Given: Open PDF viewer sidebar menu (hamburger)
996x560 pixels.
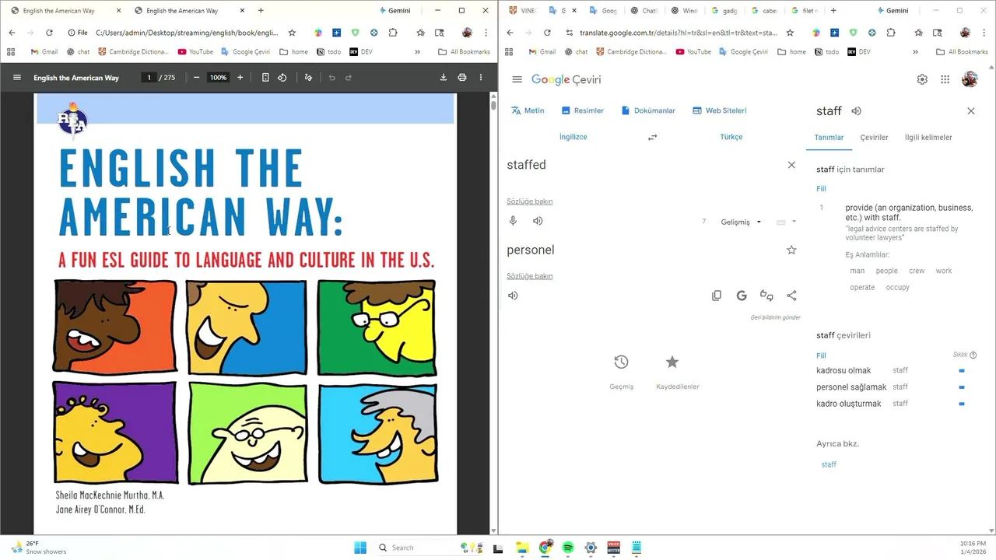Looking at the screenshot, I should (x=17, y=78).
